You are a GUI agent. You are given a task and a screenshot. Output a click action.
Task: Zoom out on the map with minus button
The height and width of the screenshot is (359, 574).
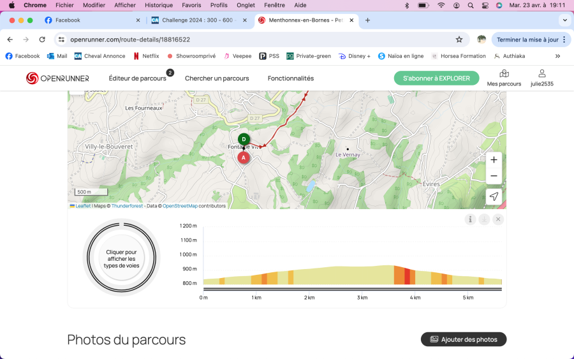(x=494, y=176)
